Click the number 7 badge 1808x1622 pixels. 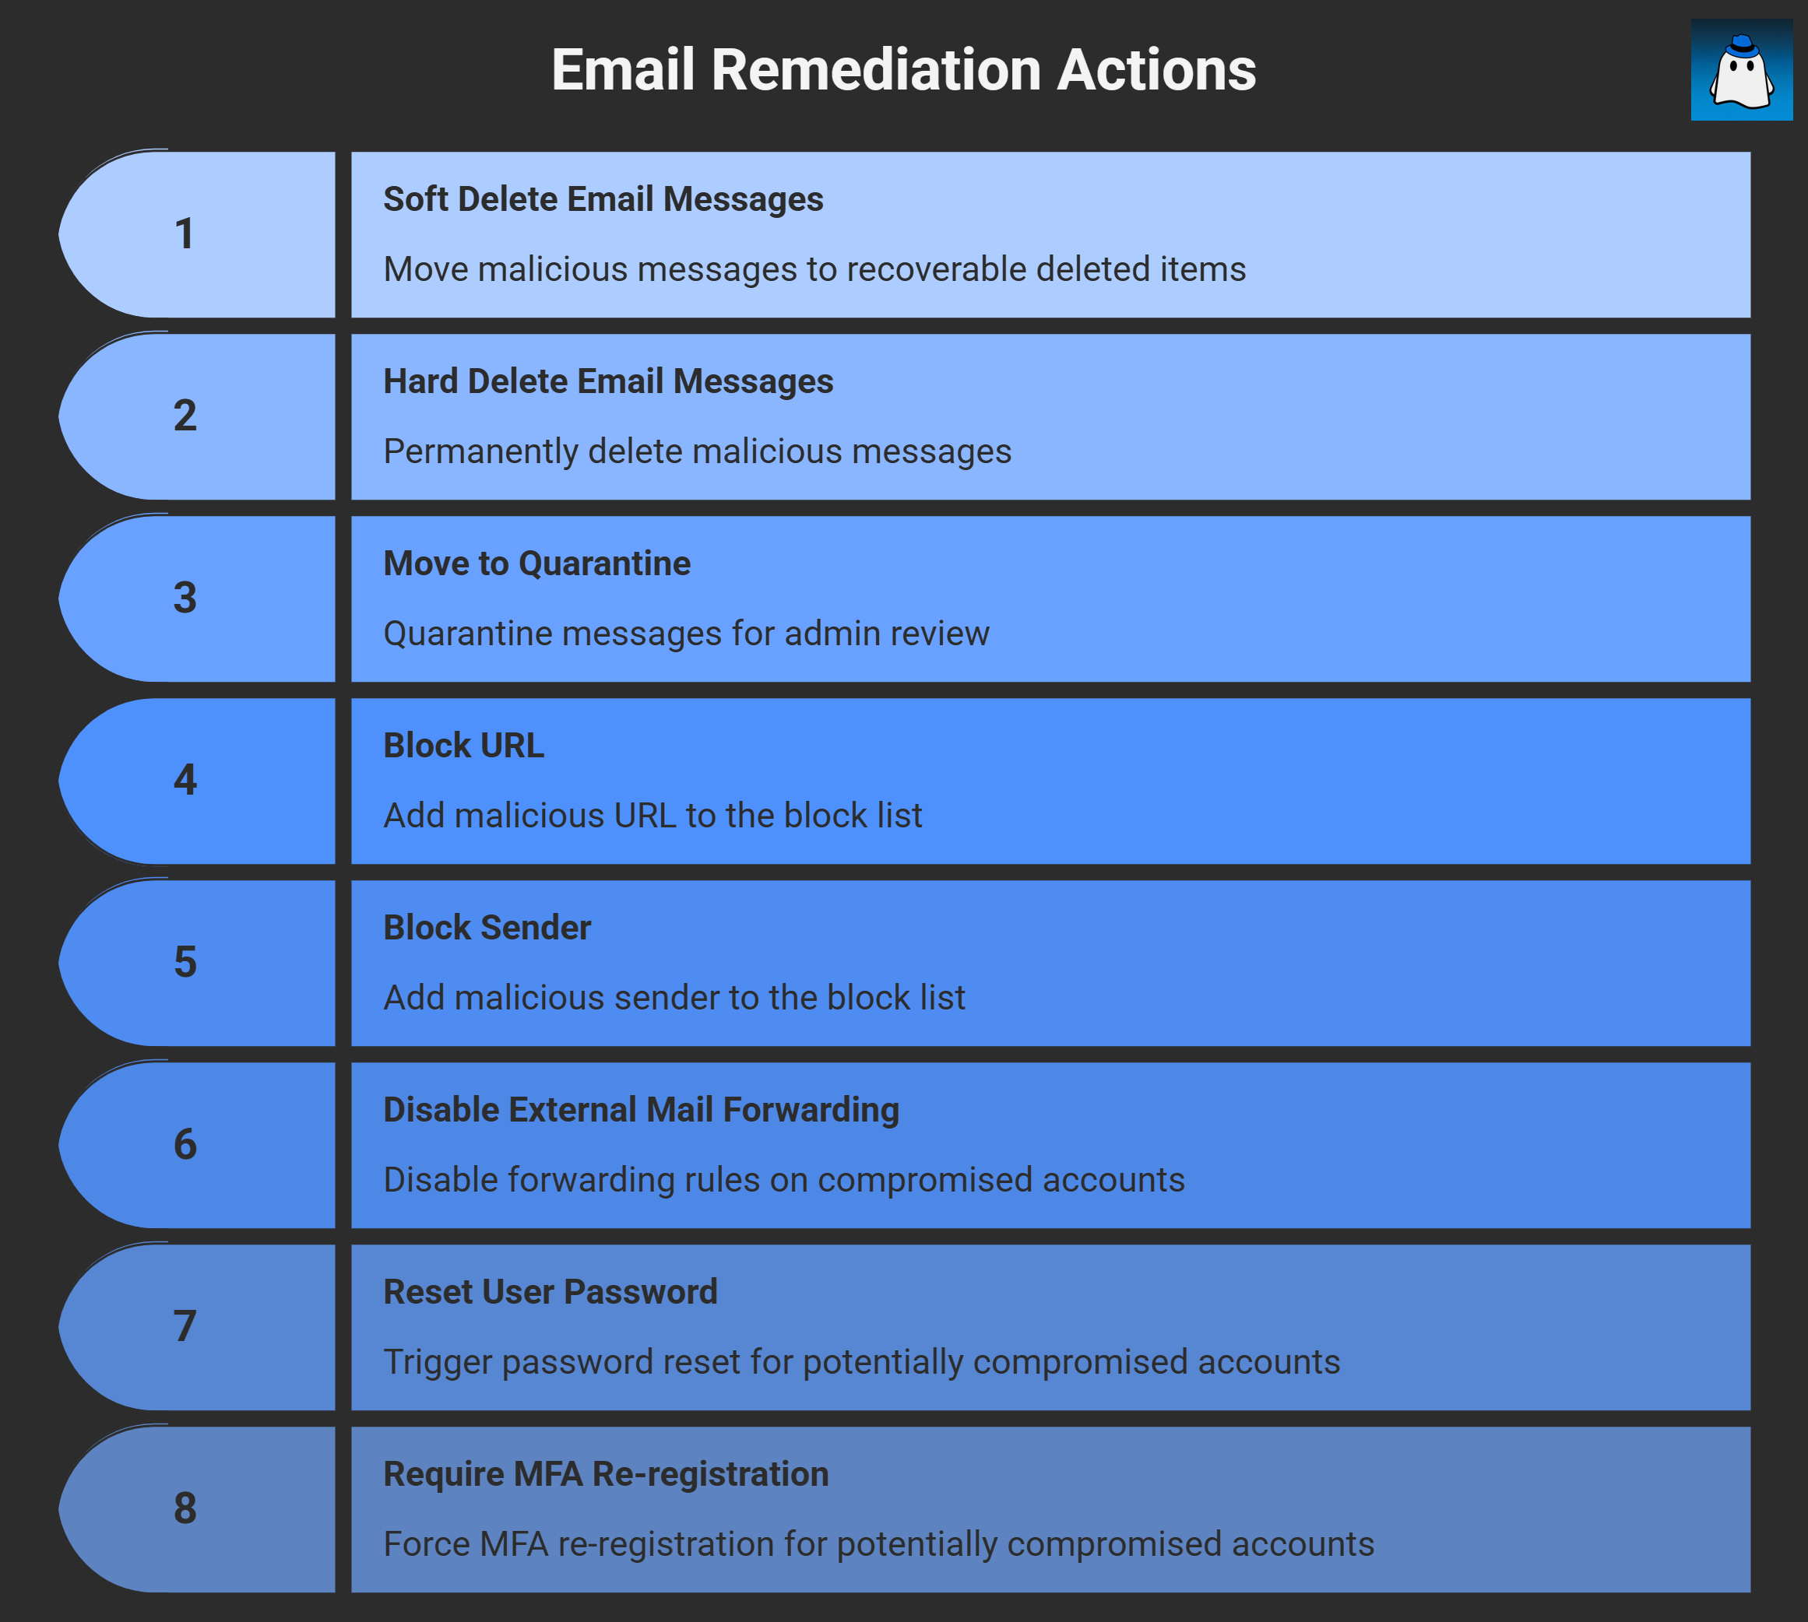tap(197, 1327)
